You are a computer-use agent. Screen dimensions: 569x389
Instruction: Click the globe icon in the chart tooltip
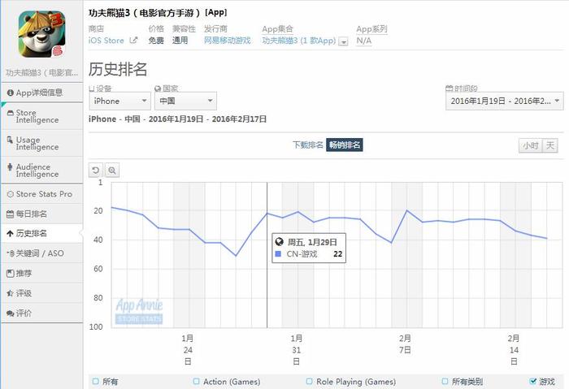coord(279,242)
